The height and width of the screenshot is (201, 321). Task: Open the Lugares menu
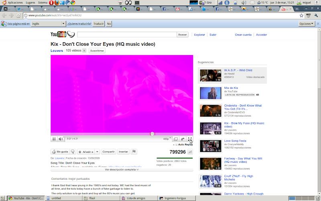(30, 2)
